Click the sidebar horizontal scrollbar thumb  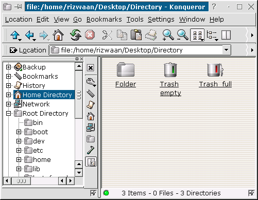(21, 181)
